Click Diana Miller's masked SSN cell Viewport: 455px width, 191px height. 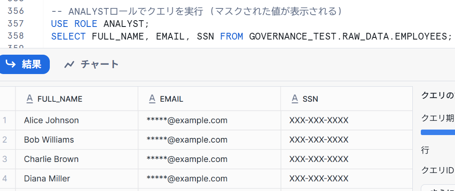[x=347, y=178]
